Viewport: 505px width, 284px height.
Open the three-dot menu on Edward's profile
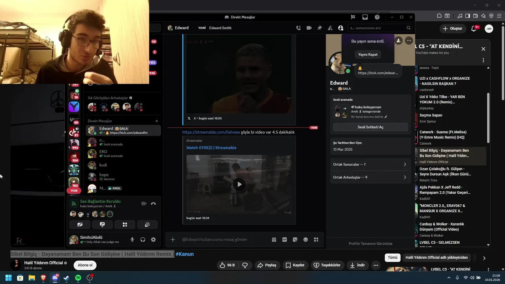(x=409, y=40)
